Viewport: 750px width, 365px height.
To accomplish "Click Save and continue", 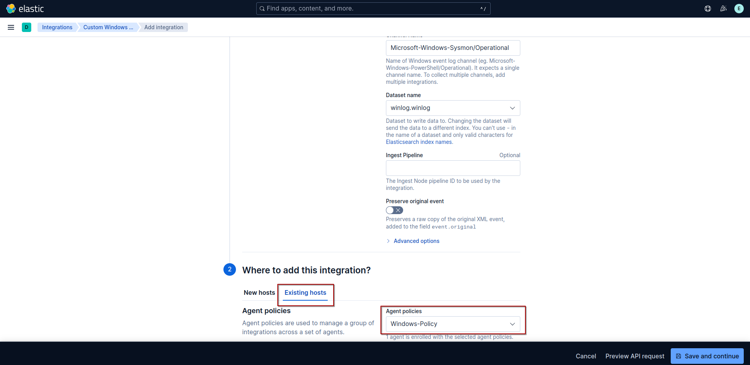I will 707,356.
